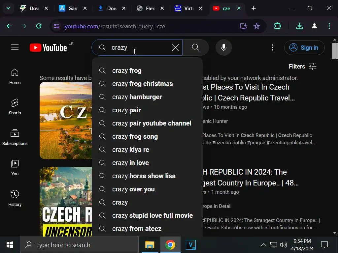The width and height of the screenshot is (338, 253).
Task: Choose 'crazy pair youtube channel' suggestion
Action: 147,123
